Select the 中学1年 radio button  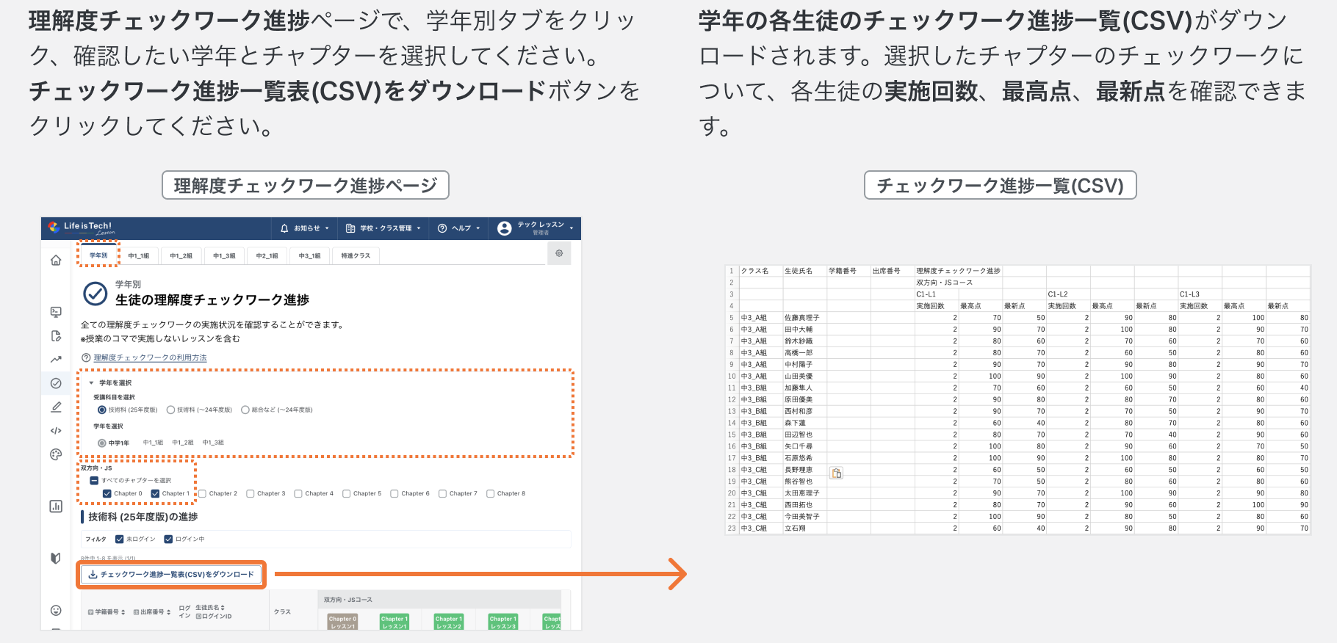click(102, 443)
